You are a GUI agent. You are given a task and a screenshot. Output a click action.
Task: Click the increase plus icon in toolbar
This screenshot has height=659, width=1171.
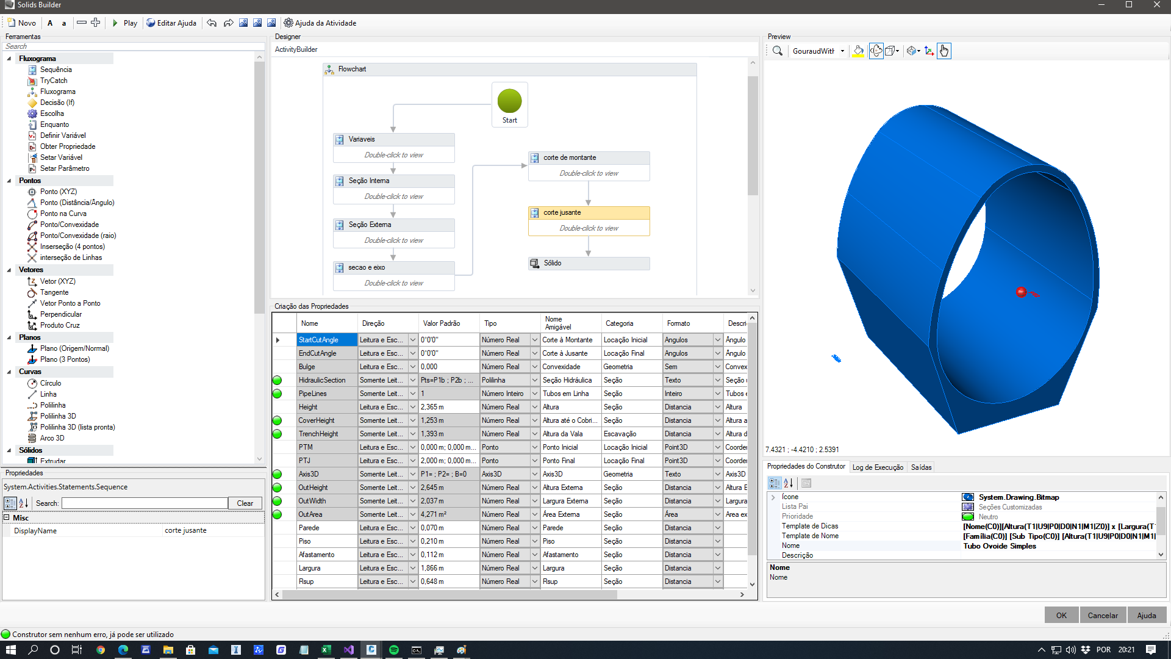coord(96,23)
